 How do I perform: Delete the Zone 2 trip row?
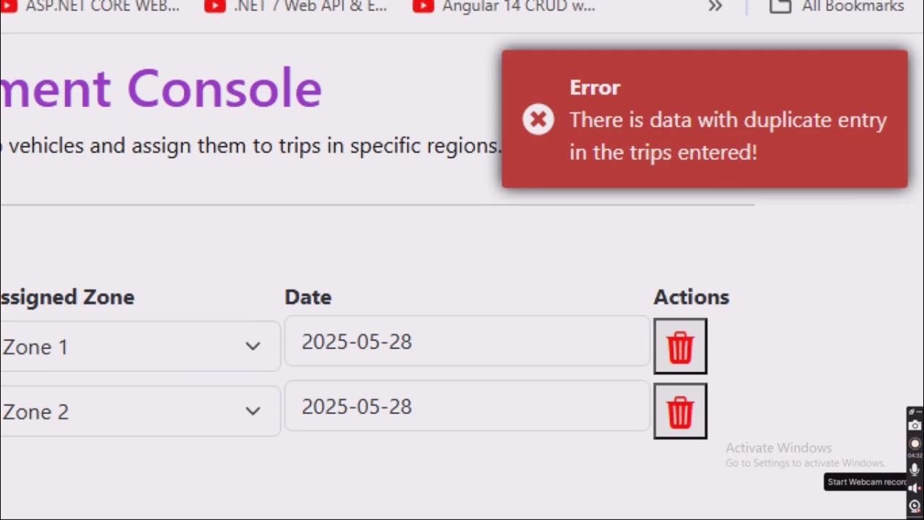(x=680, y=412)
